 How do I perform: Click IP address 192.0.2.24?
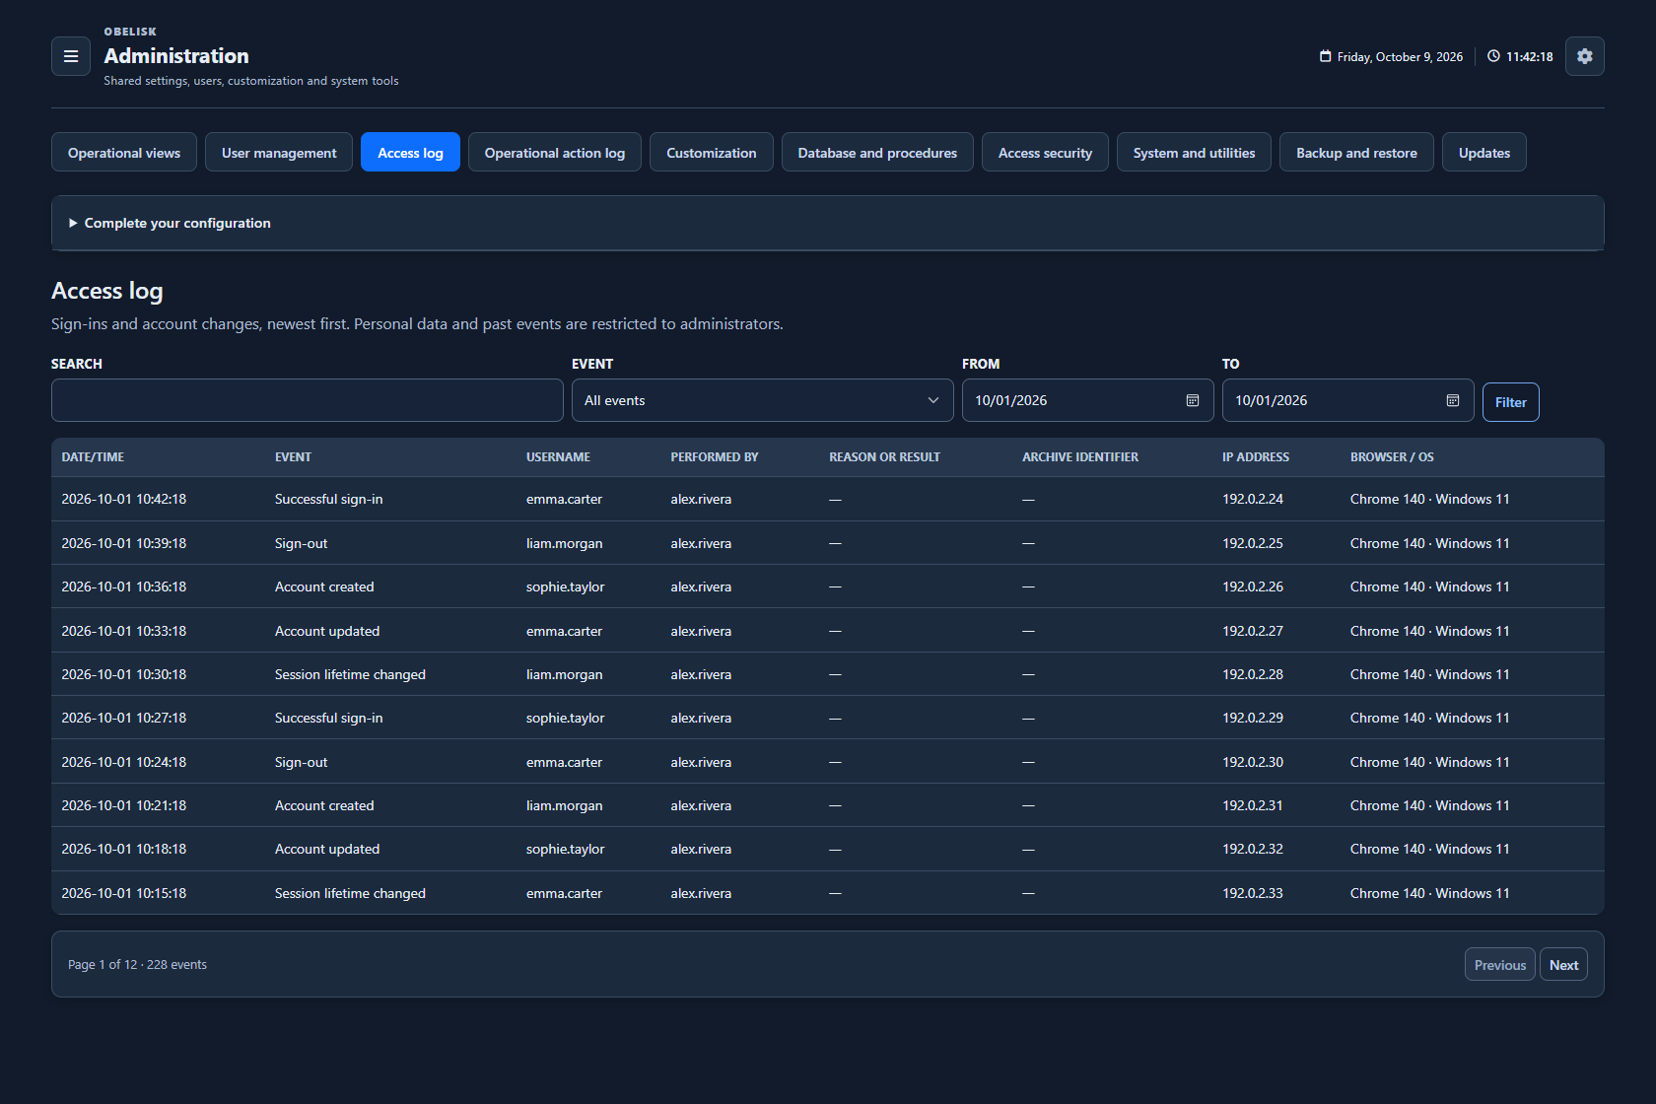click(x=1253, y=499)
